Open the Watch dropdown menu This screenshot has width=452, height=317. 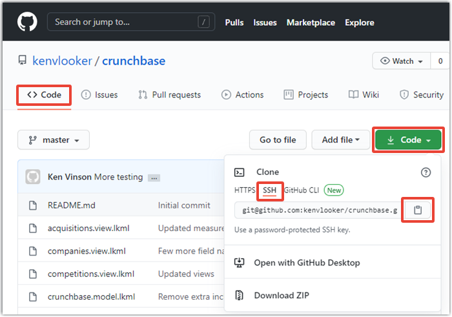click(402, 61)
